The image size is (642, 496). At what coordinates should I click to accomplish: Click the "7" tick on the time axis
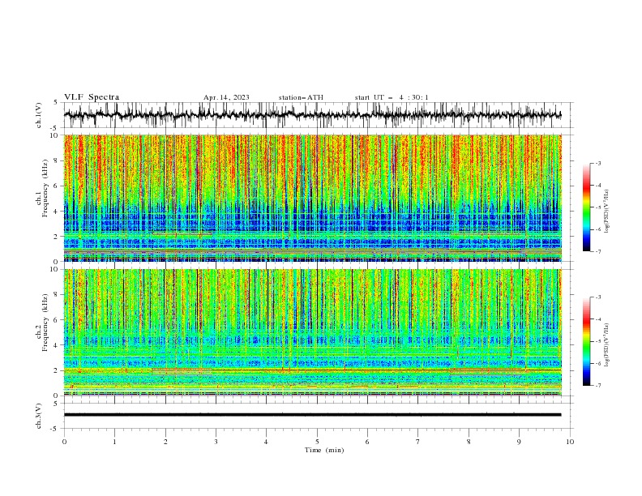click(418, 442)
